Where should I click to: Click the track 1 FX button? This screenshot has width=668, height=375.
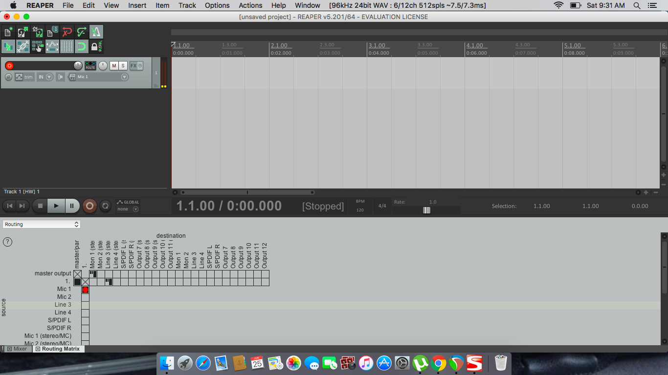tap(133, 66)
